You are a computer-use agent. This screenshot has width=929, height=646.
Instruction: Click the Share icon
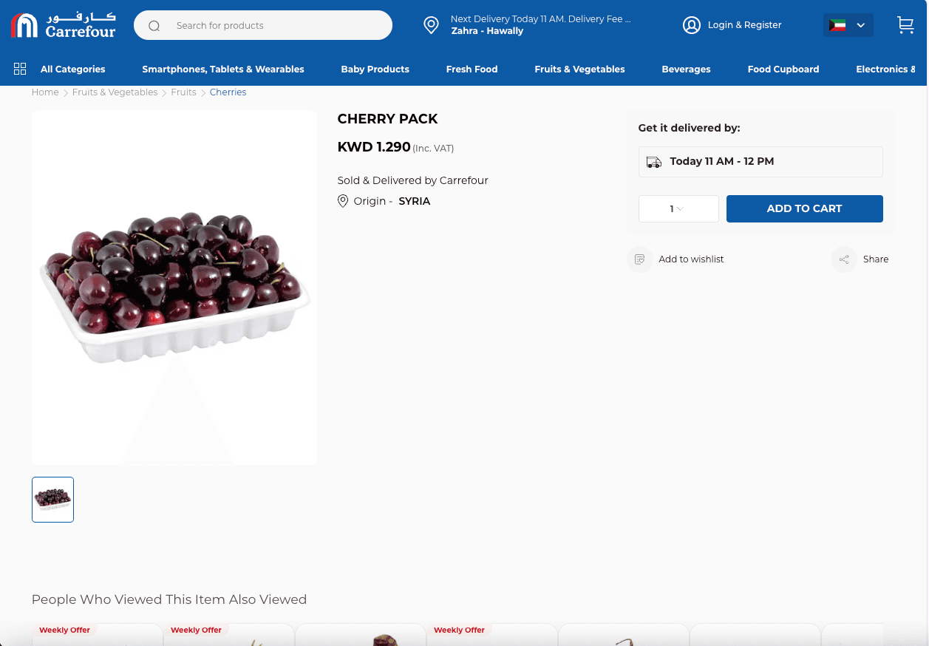pos(844,259)
